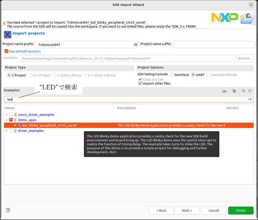Check the cmsis_driver_examples checkbox
Viewport: 258px width, 220px height.
[x=11, y=115]
